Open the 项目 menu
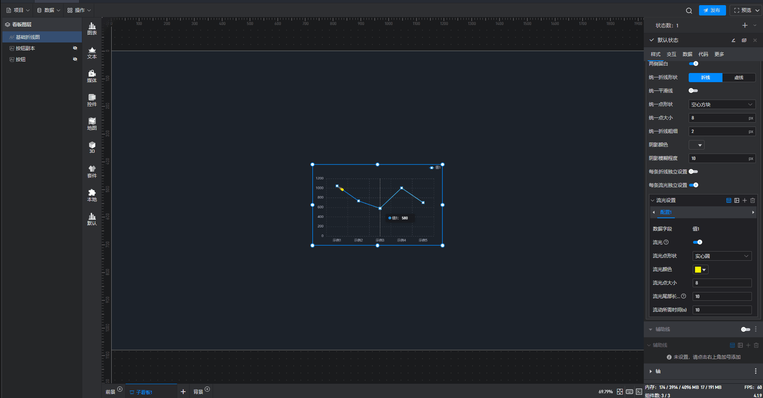 (18, 10)
